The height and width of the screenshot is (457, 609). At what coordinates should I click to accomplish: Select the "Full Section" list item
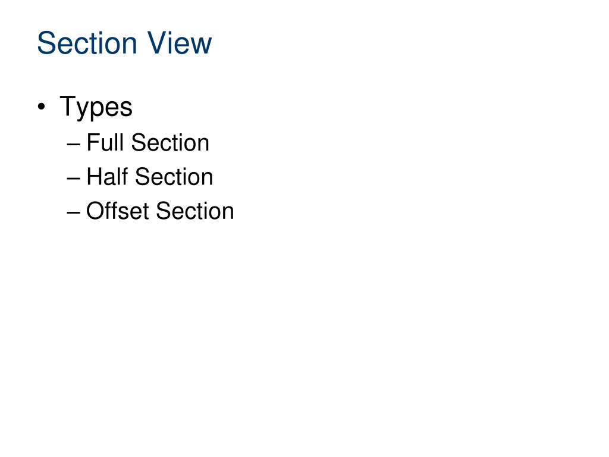click(147, 143)
